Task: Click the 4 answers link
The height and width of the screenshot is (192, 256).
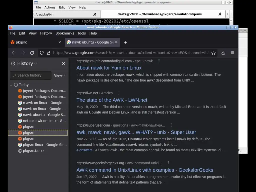Action: (84, 150)
